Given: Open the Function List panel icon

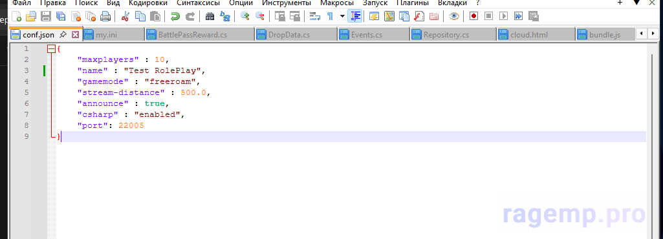Looking at the screenshot, I should click(x=419, y=16).
